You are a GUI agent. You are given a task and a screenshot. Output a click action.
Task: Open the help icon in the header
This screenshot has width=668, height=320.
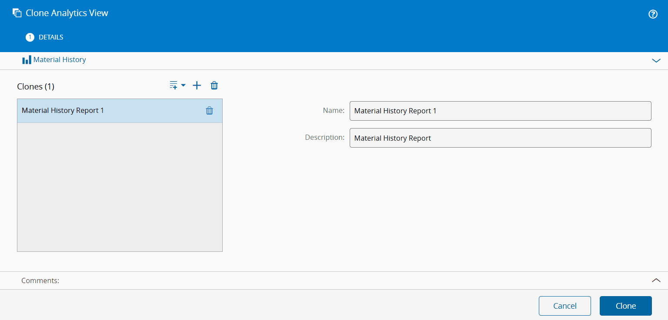pos(653,14)
